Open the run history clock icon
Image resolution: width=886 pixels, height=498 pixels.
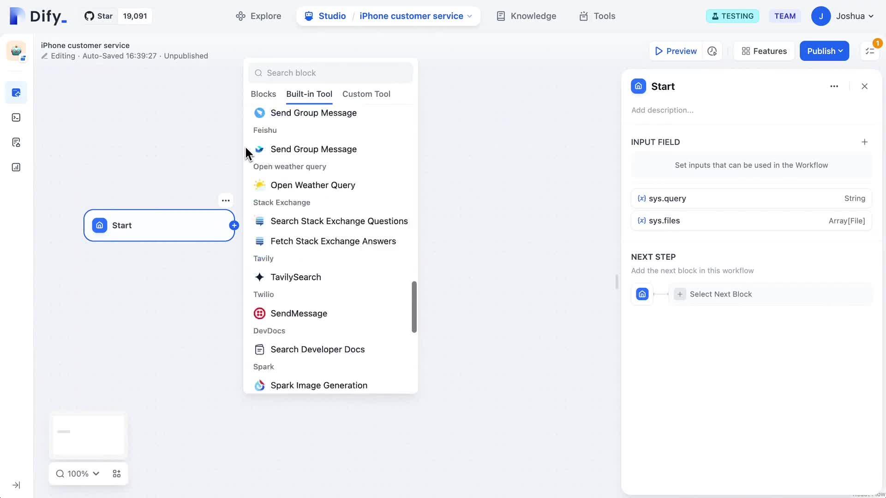coord(712,51)
